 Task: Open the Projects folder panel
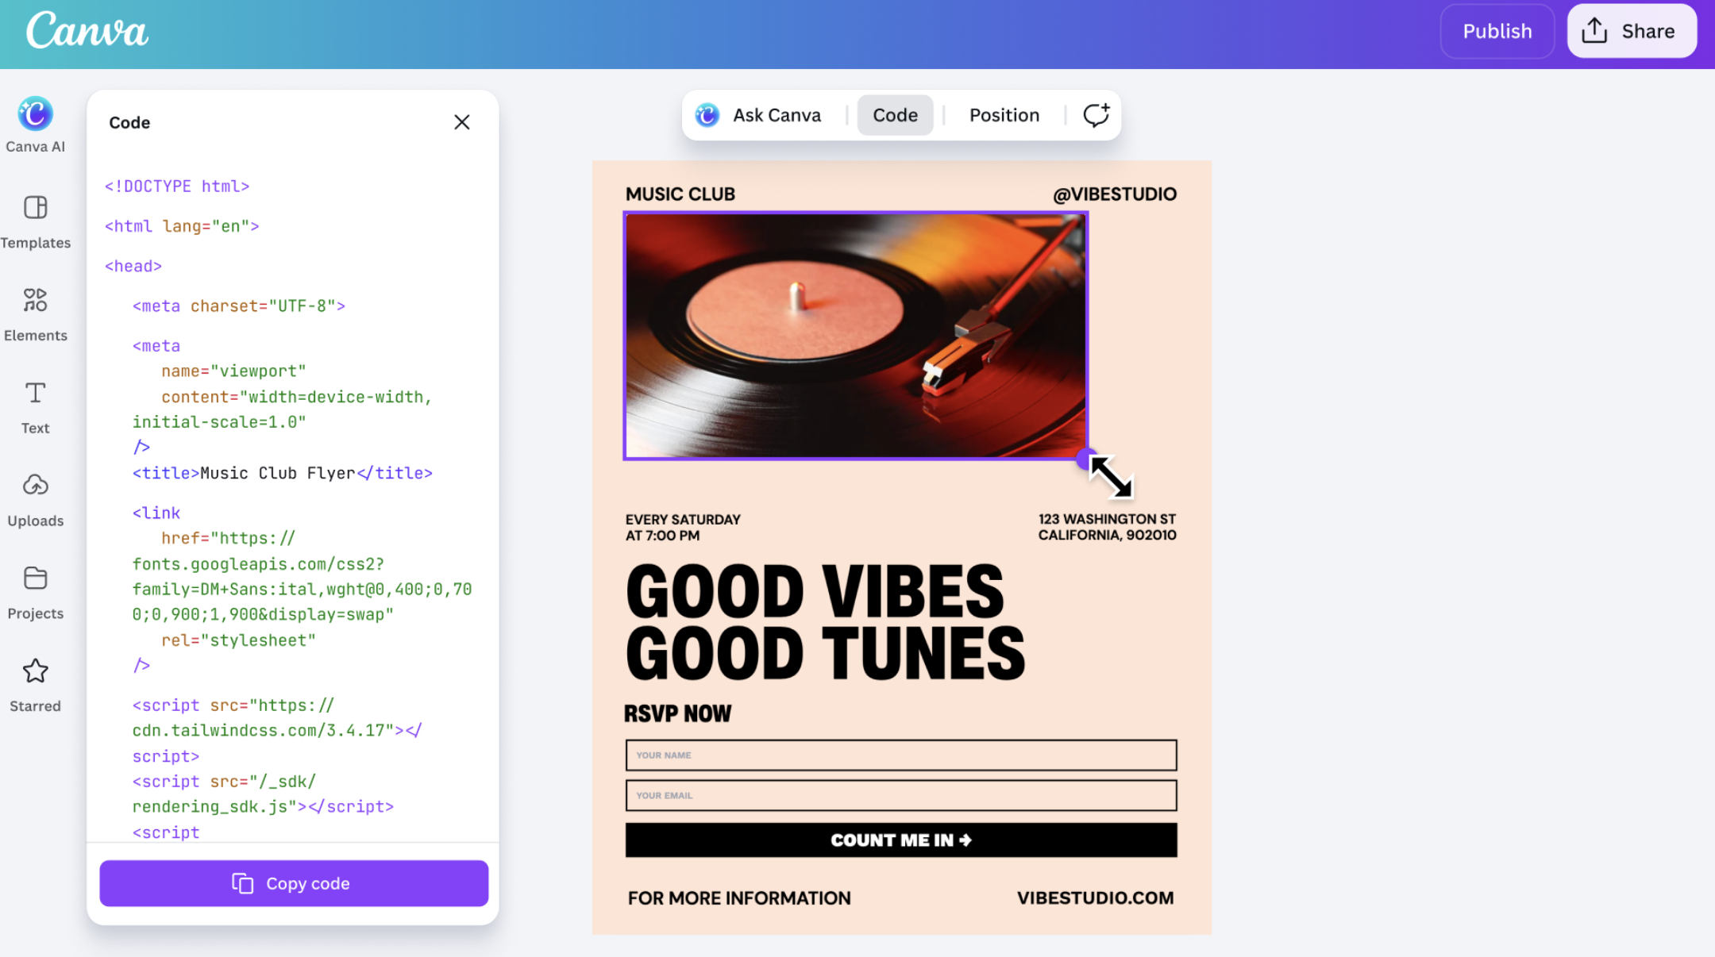35,579
